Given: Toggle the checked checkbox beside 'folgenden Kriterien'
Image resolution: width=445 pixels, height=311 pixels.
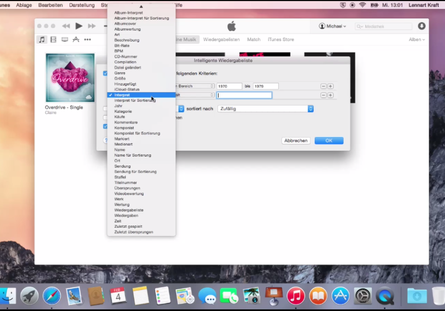Looking at the screenshot, I should [x=105, y=73].
